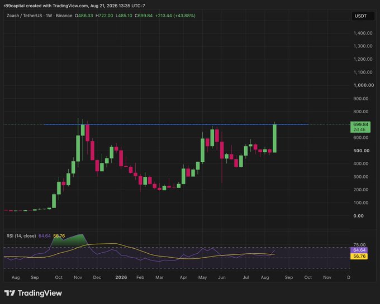Screen dimensions: 380x304
Task: Select the high value H722.00
Action: [104, 16]
